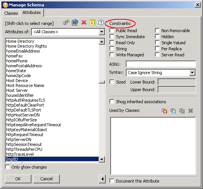This screenshot has height=189, width=203.
Task: Check the Non Removable checkbox
Action: pos(157,31)
